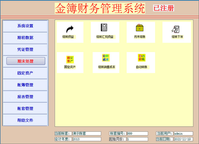Open 结转汇兑损益 notebook icon
Viewport: 199px width, 144px height.
[x=104, y=27]
